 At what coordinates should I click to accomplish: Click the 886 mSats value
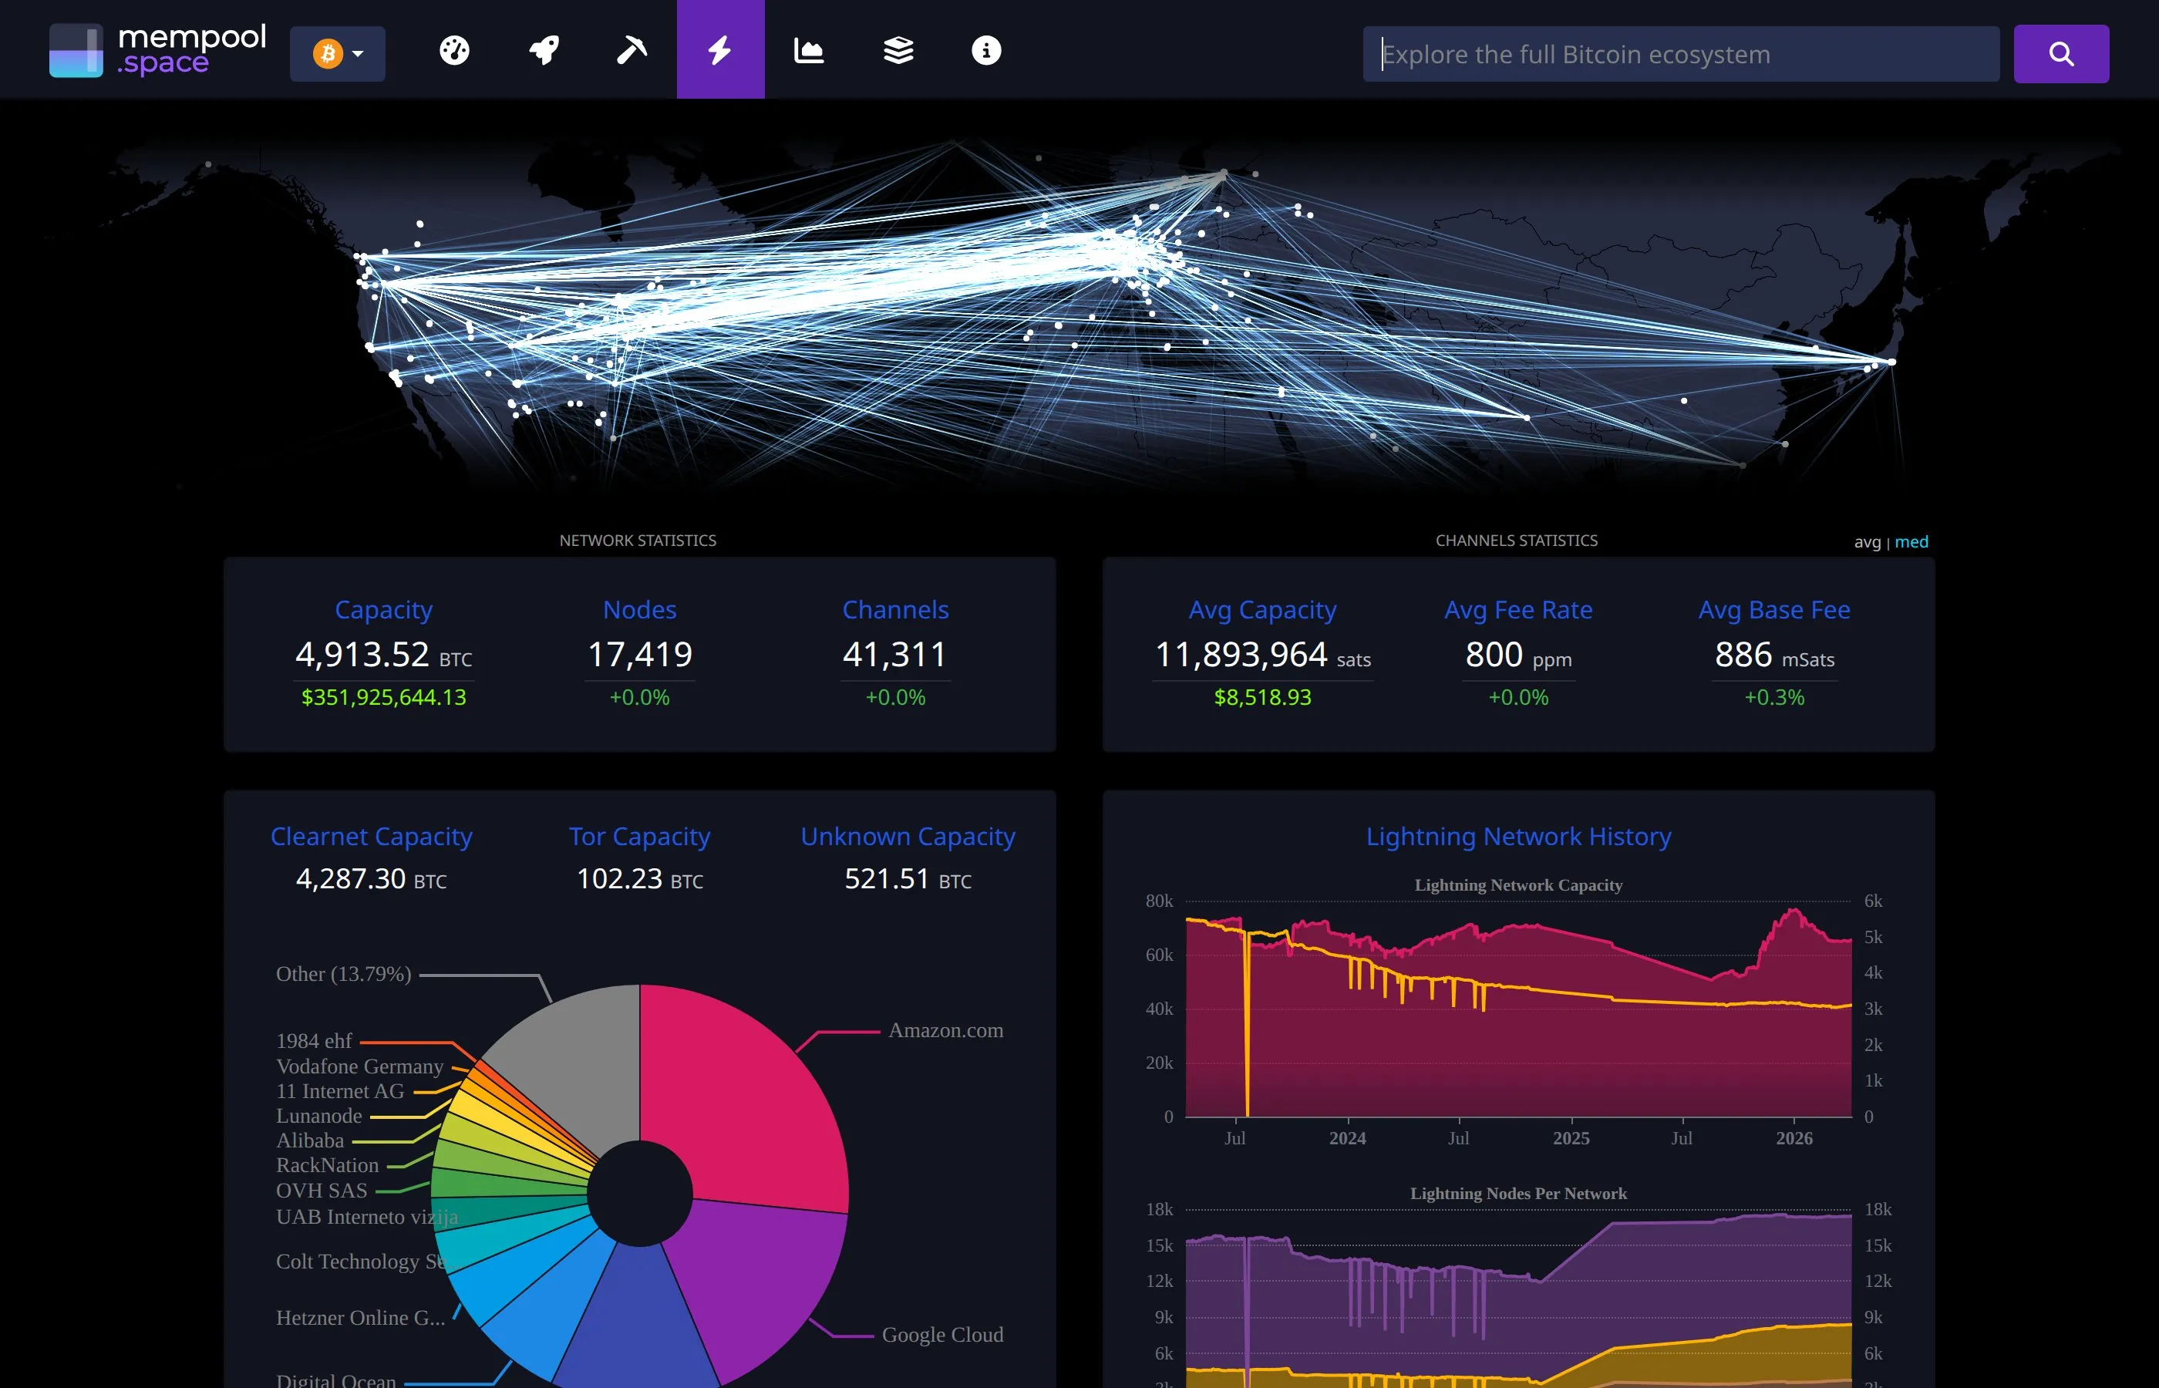coord(1774,655)
